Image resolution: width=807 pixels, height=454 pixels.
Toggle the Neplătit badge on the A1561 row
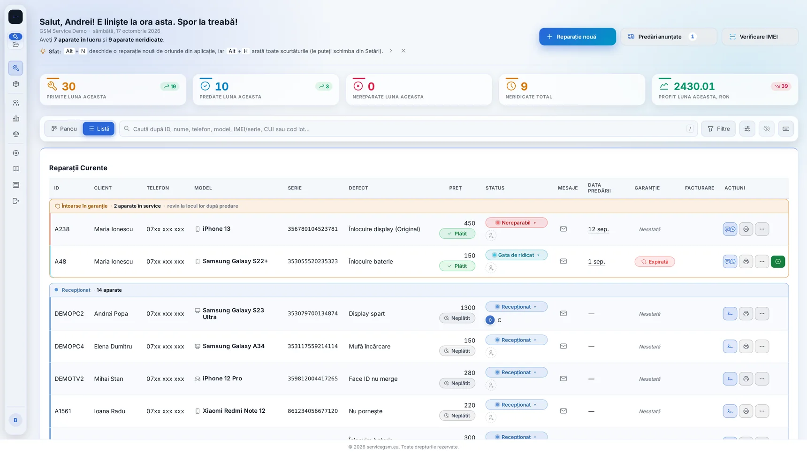pyautogui.click(x=457, y=416)
